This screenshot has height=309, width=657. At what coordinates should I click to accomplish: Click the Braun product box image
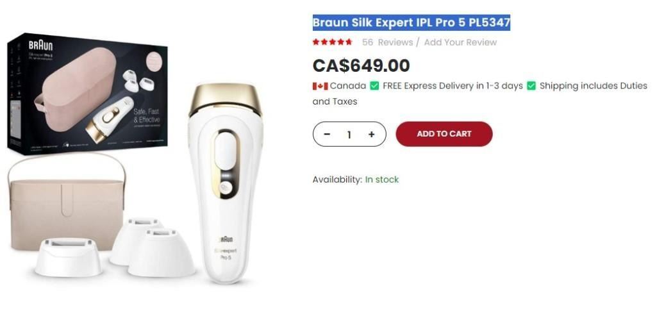88,94
